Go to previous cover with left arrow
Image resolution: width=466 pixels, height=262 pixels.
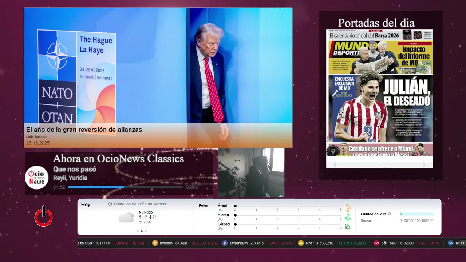point(335,165)
